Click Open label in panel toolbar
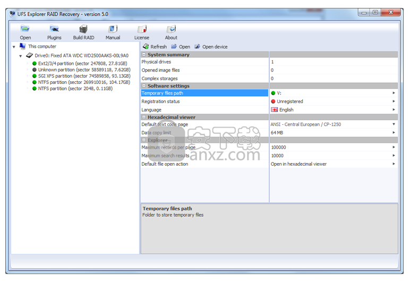The width and height of the screenshot is (410, 282). tap(184, 47)
